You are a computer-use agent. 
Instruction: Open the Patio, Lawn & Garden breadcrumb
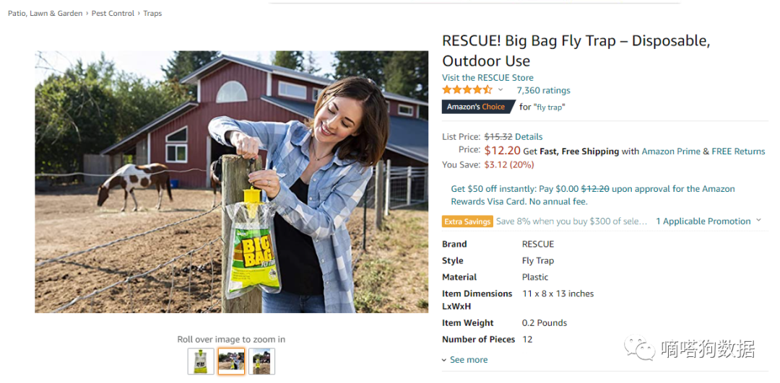[45, 14]
